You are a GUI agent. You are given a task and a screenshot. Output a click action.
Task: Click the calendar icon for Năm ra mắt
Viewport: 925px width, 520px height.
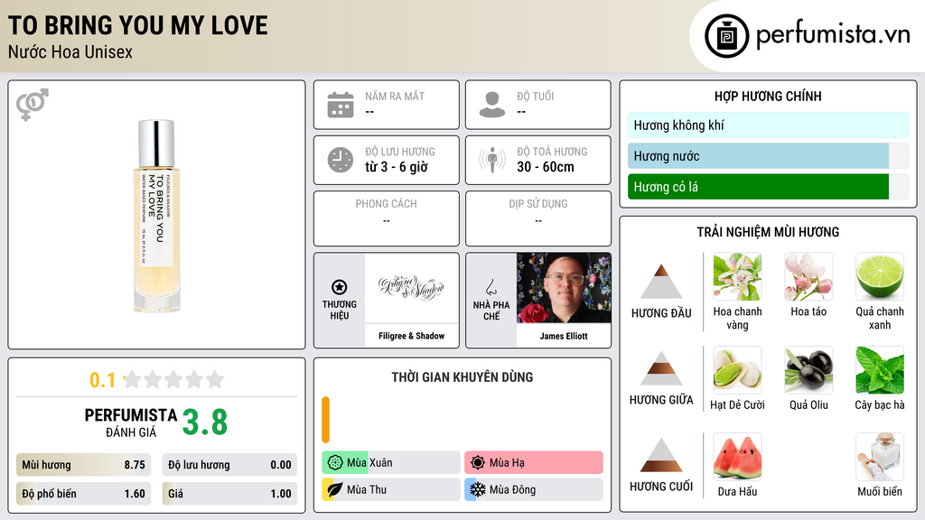tap(341, 105)
